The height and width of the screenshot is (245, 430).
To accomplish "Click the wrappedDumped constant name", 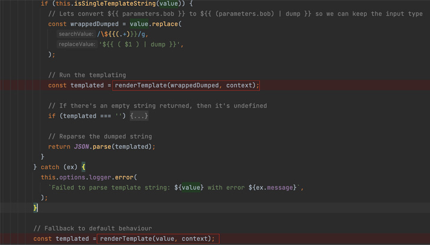I will click(x=95, y=24).
